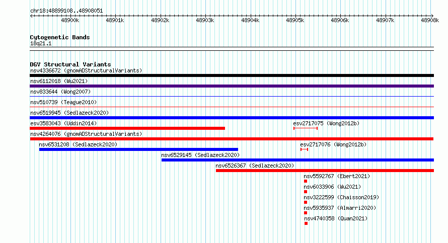Open nsv5935937 (Almarri2020) label
This screenshot has height=243, width=448.
pyautogui.click(x=340, y=208)
